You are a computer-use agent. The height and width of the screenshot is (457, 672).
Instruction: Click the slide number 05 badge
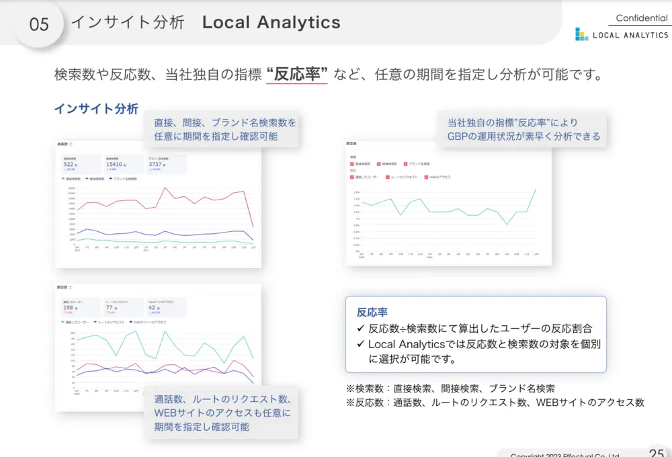(39, 24)
